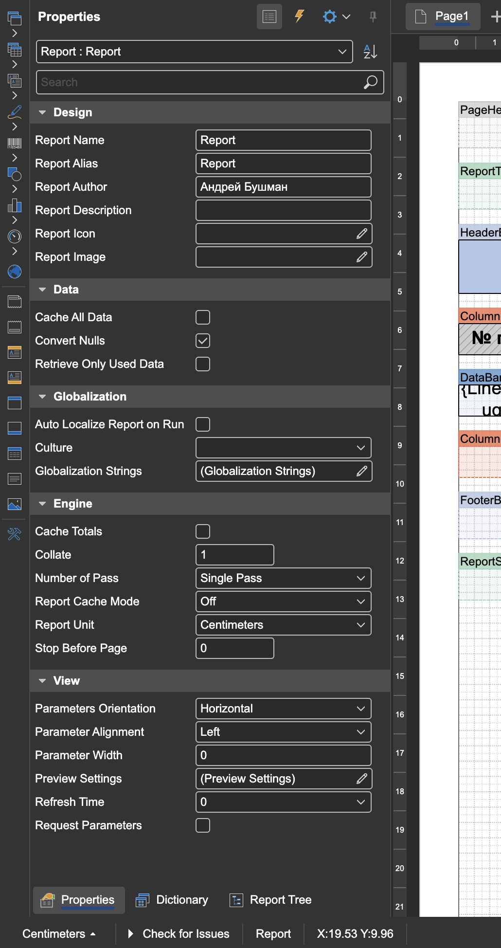This screenshot has width=501, height=948.
Task: Select the Page1 tab
Action: (443, 17)
